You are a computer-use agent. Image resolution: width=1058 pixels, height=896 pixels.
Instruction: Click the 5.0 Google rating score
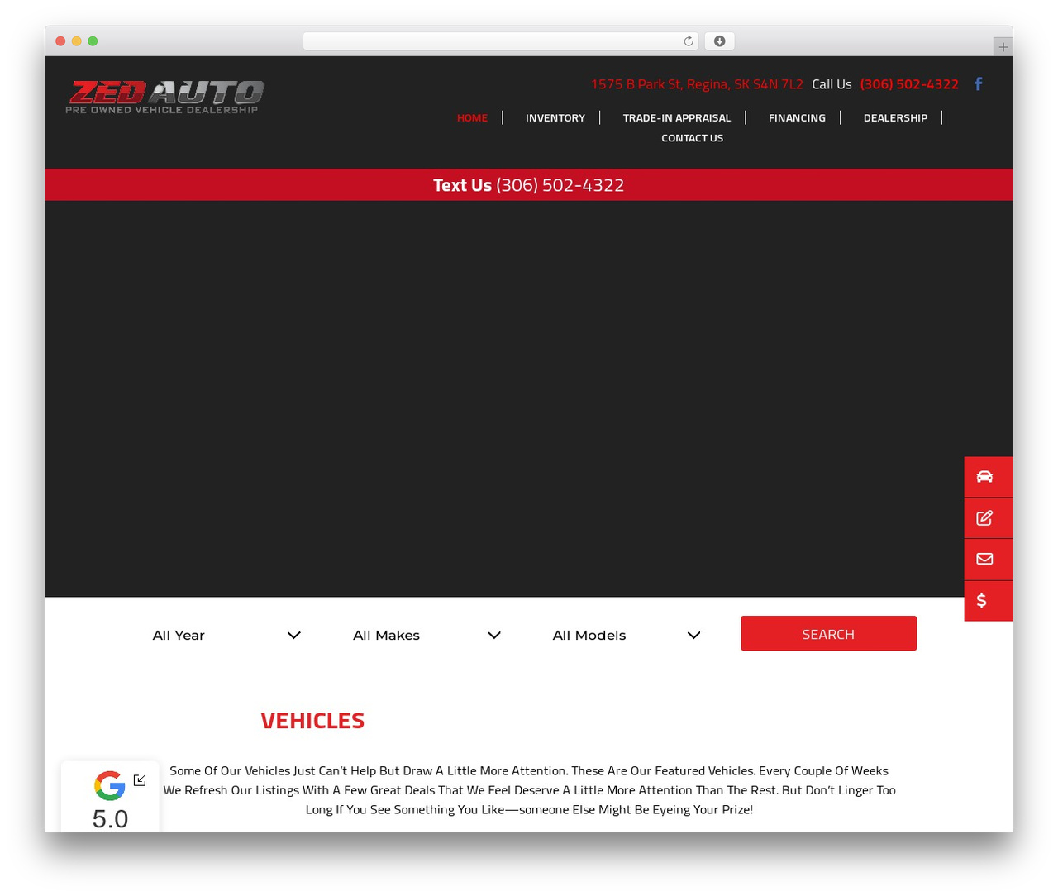[110, 819]
